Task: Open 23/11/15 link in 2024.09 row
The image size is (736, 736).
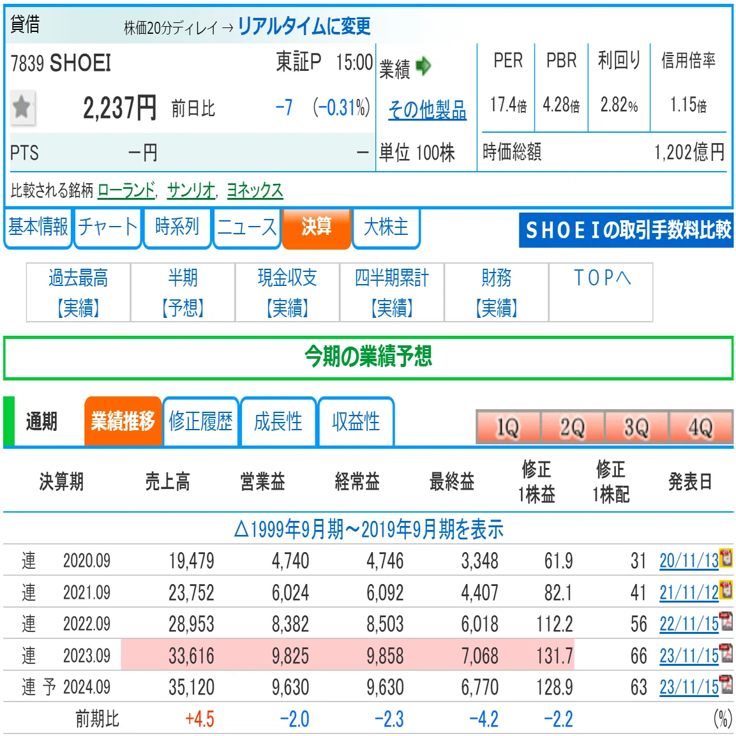Action: tap(689, 687)
